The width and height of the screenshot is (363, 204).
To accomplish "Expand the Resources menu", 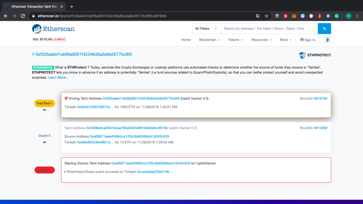I will (261, 40).
